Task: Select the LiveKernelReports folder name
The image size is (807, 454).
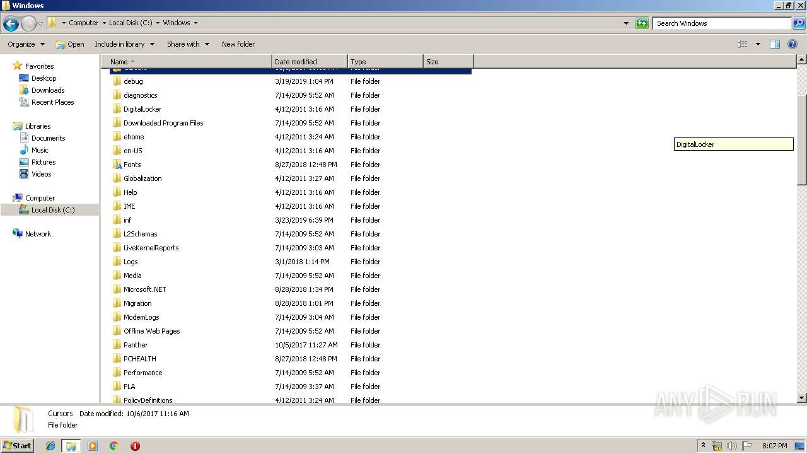Action: click(x=151, y=248)
